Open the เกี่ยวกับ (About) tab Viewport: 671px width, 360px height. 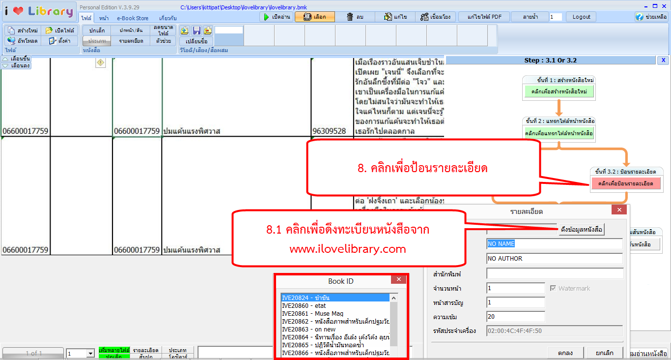pyautogui.click(x=168, y=18)
